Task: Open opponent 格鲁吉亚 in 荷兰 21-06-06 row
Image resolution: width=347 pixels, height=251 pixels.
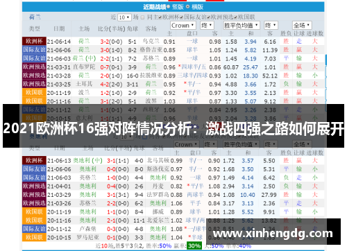Action: (x=151, y=50)
